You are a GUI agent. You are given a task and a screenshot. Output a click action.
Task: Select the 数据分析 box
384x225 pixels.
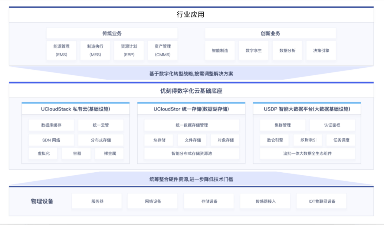[287, 50]
